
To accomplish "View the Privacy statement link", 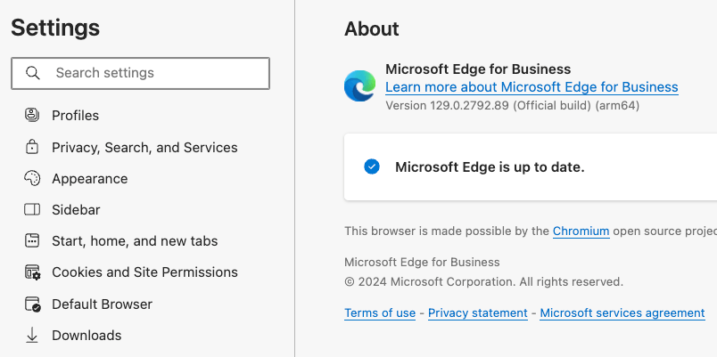I will coord(478,313).
